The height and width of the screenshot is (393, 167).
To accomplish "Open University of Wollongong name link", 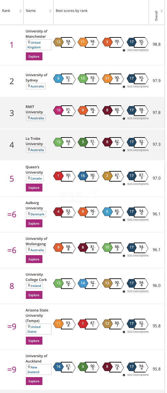I will (36, 241).
